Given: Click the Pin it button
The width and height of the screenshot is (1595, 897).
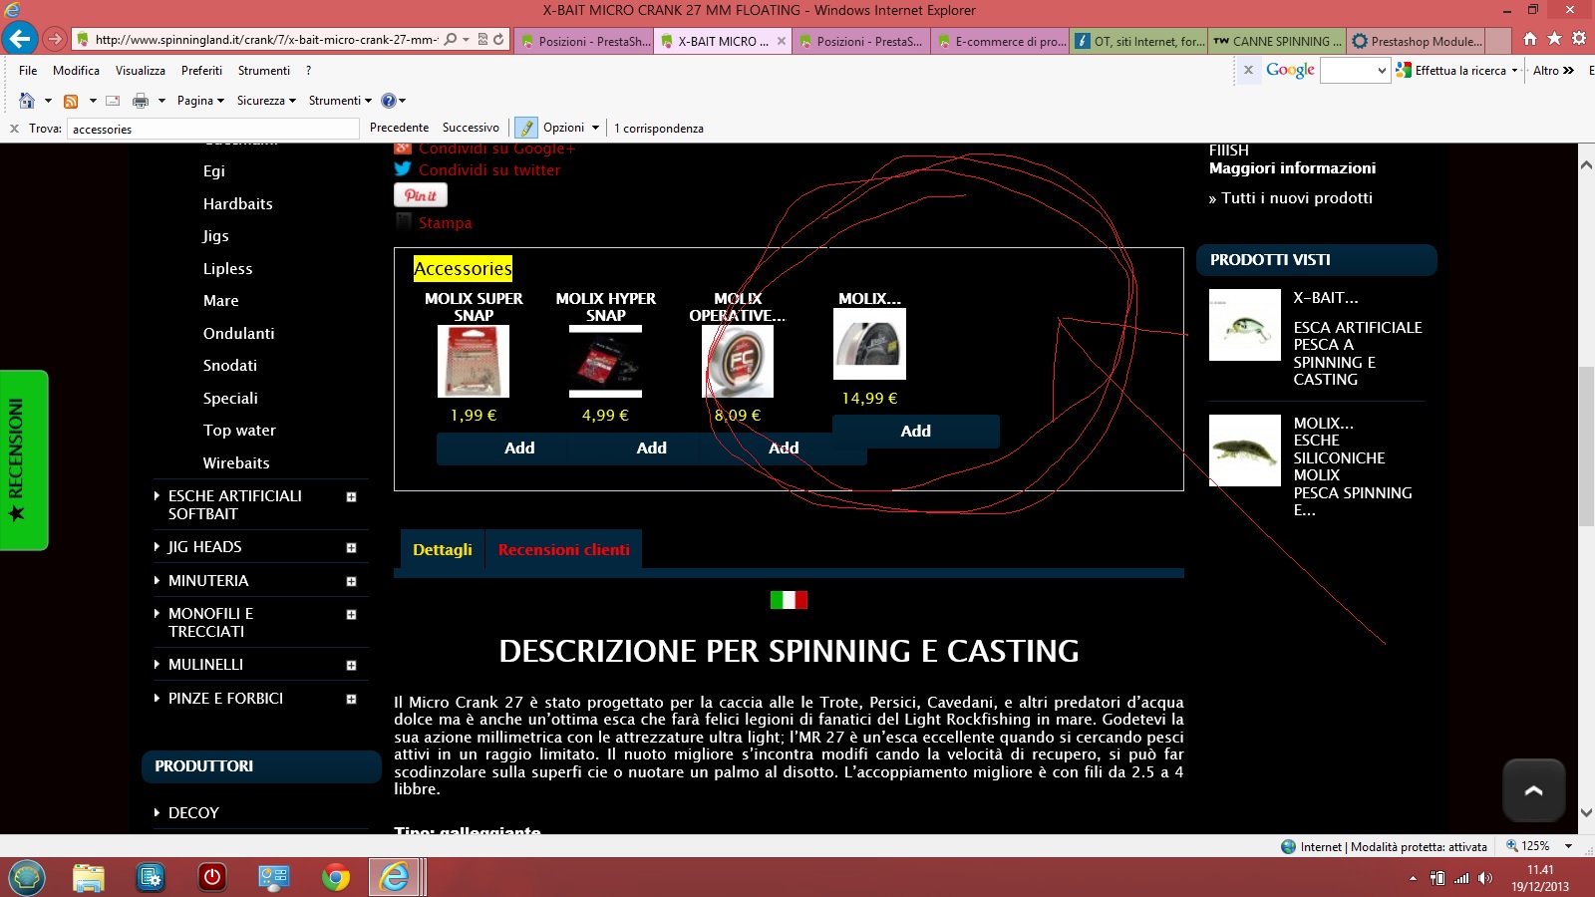Looking at the screenshot, I should (421, 195).
